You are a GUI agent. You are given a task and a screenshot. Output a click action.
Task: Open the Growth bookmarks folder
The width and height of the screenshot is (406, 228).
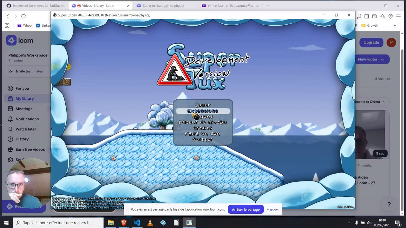(370, 25)
